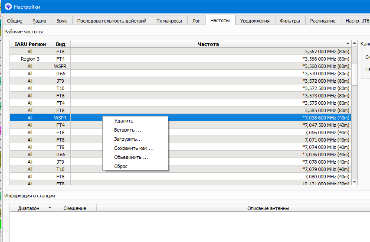
Task: Sort by Вид column header
Action: point(61,44)
